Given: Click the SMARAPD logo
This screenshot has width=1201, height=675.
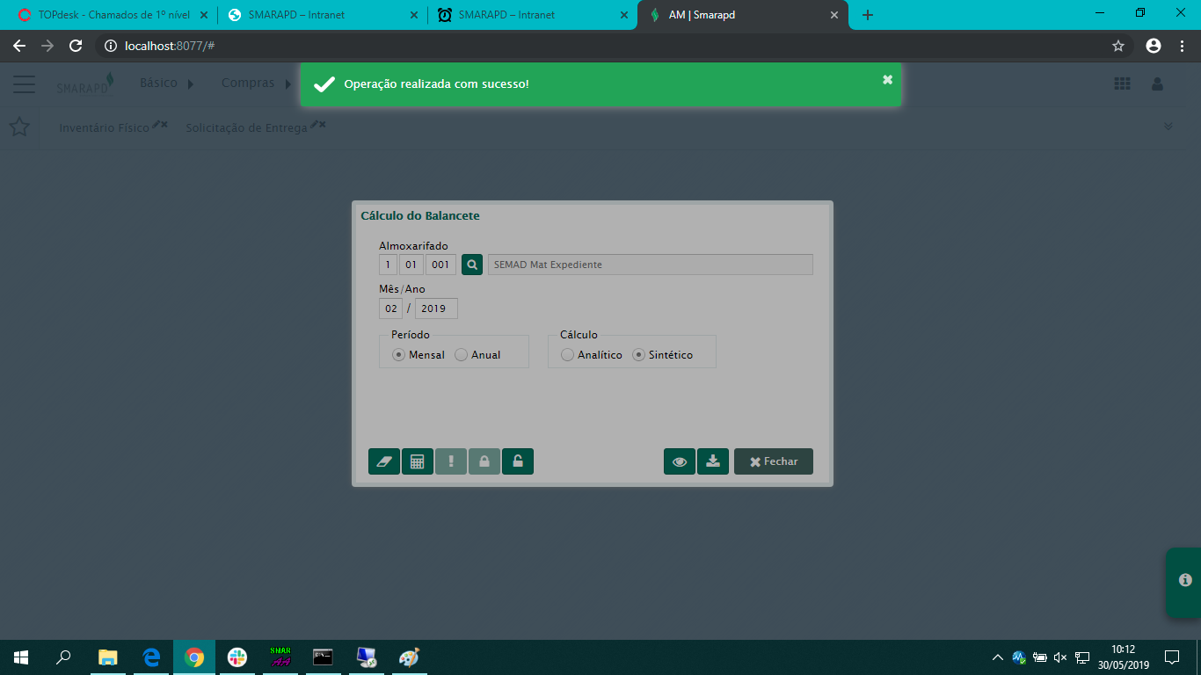Looking at the screenshot, I should [x=85, y=85].
